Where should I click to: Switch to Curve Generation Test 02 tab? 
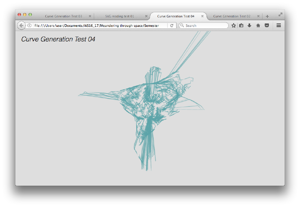232,16
